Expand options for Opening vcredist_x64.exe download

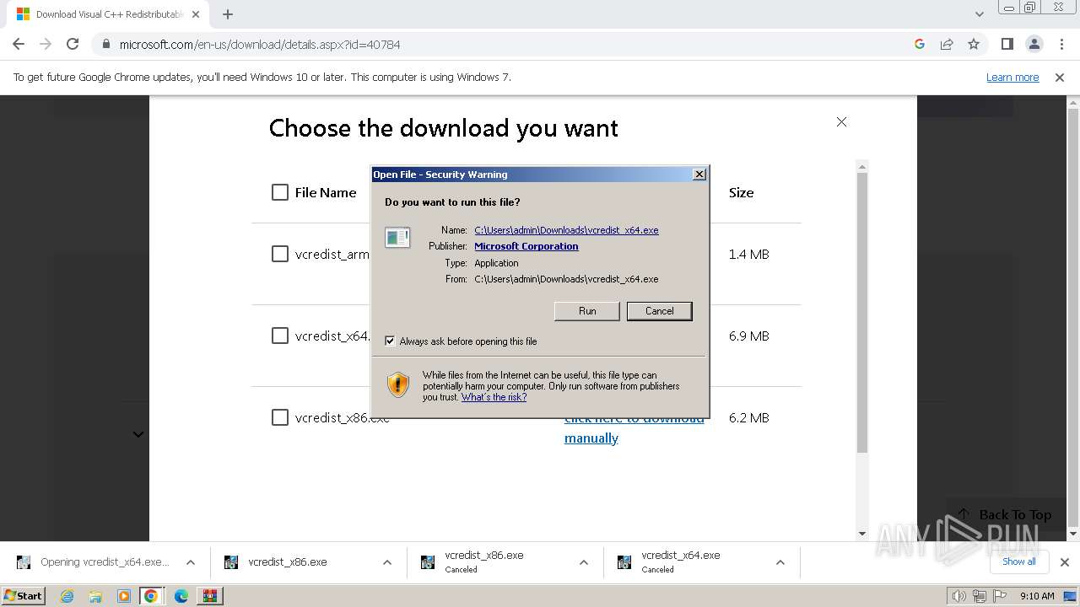191,562
